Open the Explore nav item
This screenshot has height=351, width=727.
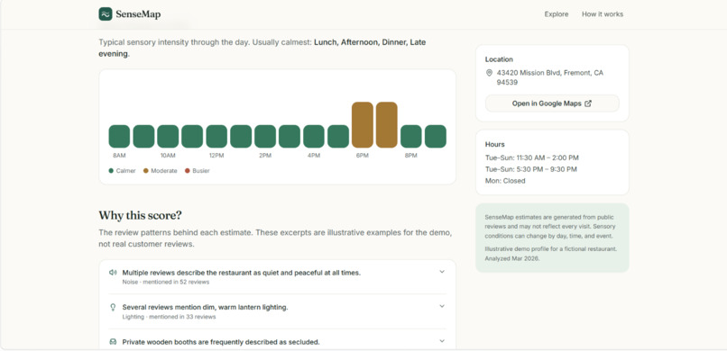[x=557, y=14]
